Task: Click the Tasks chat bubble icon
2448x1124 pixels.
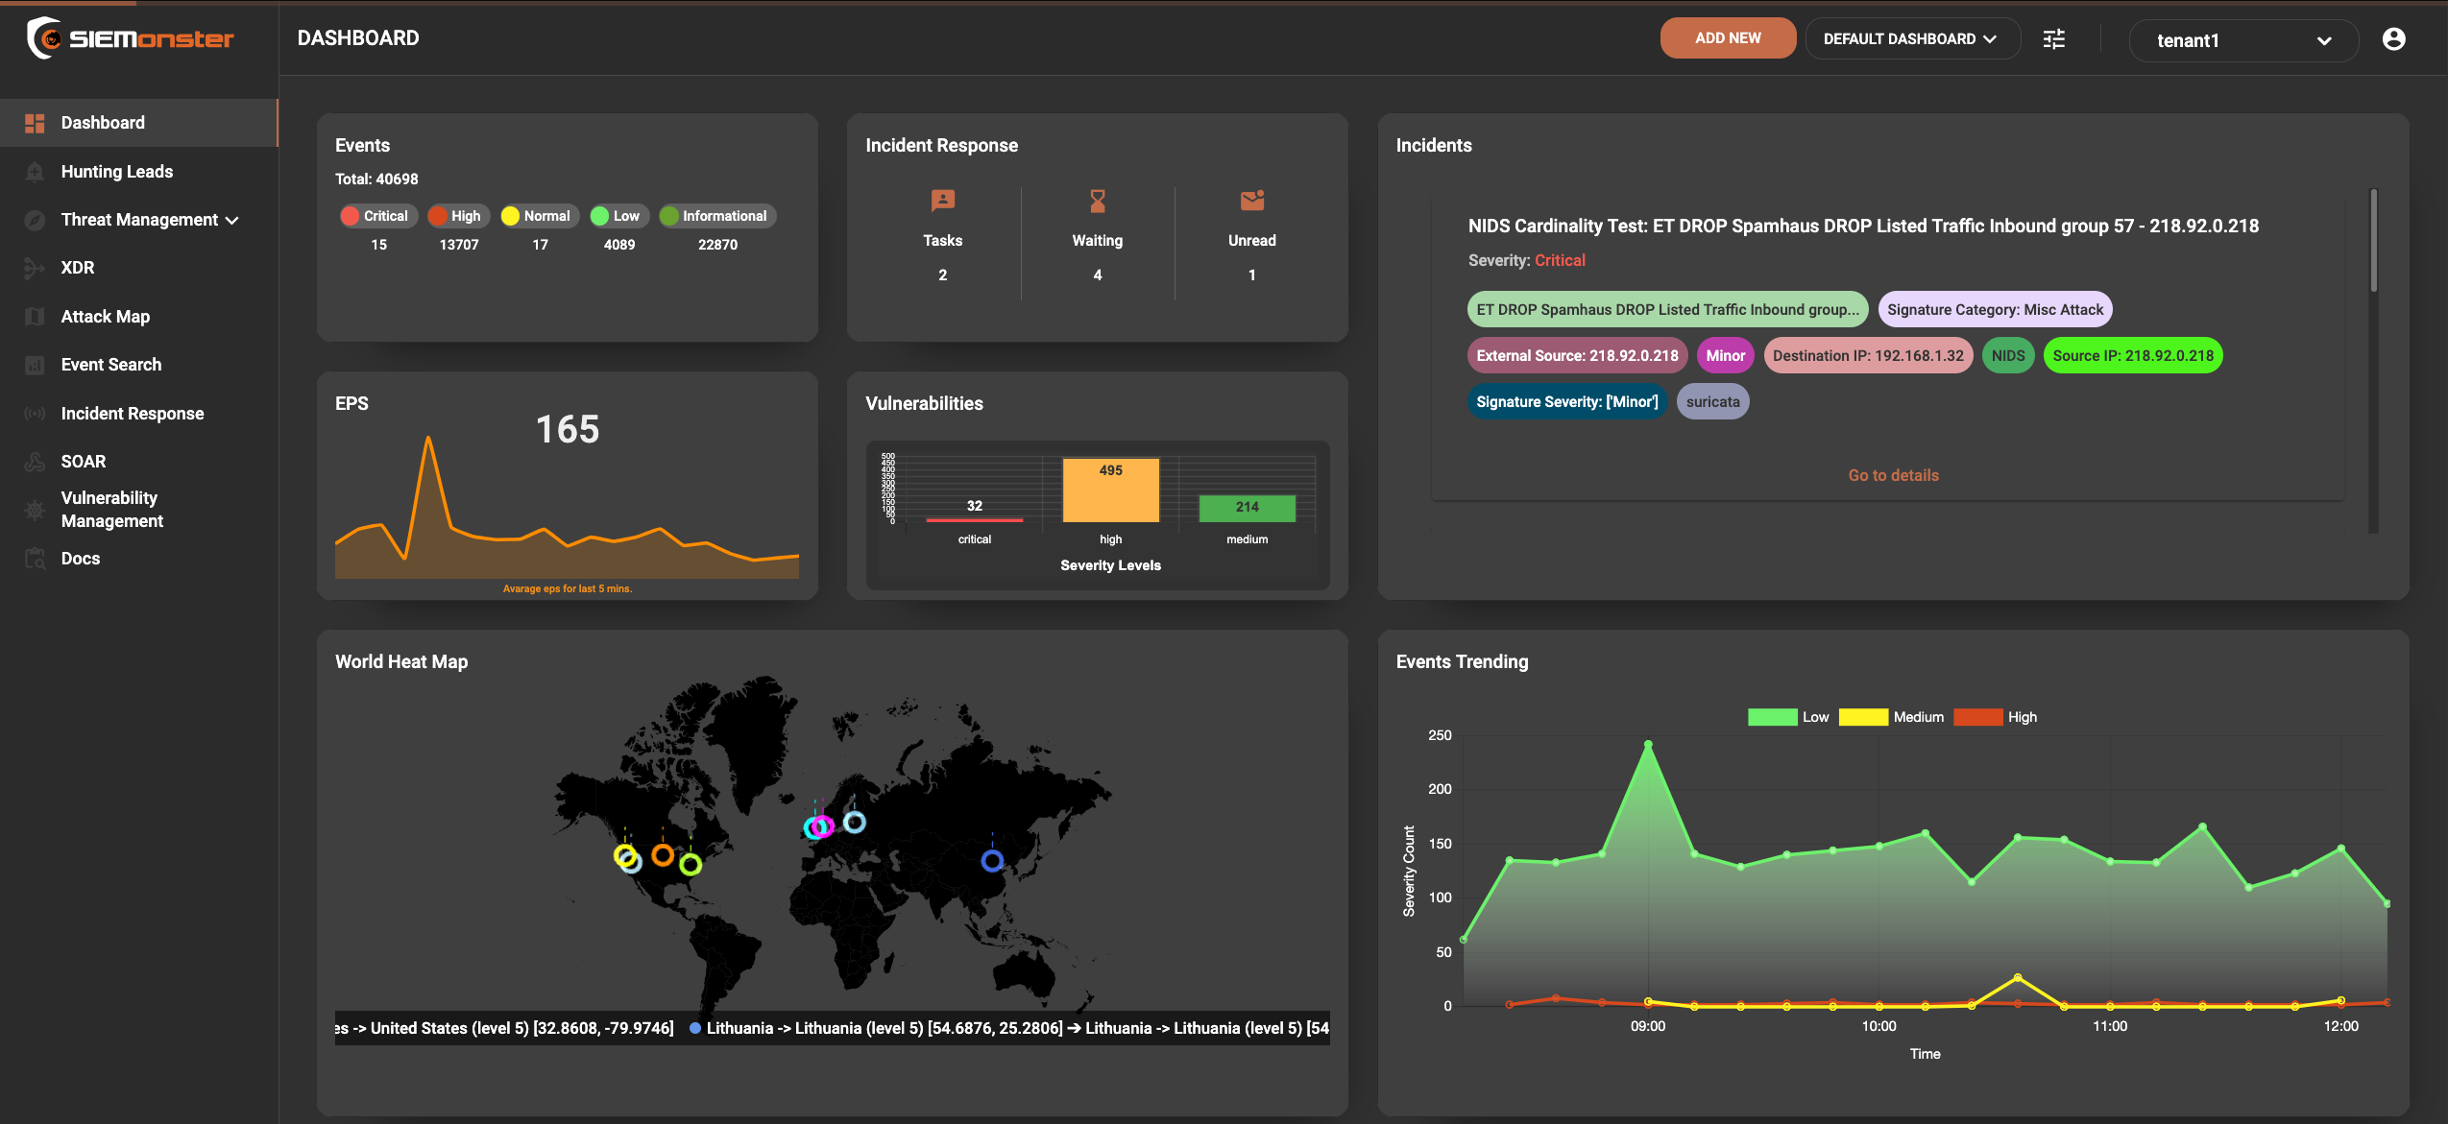Action: 942,201
